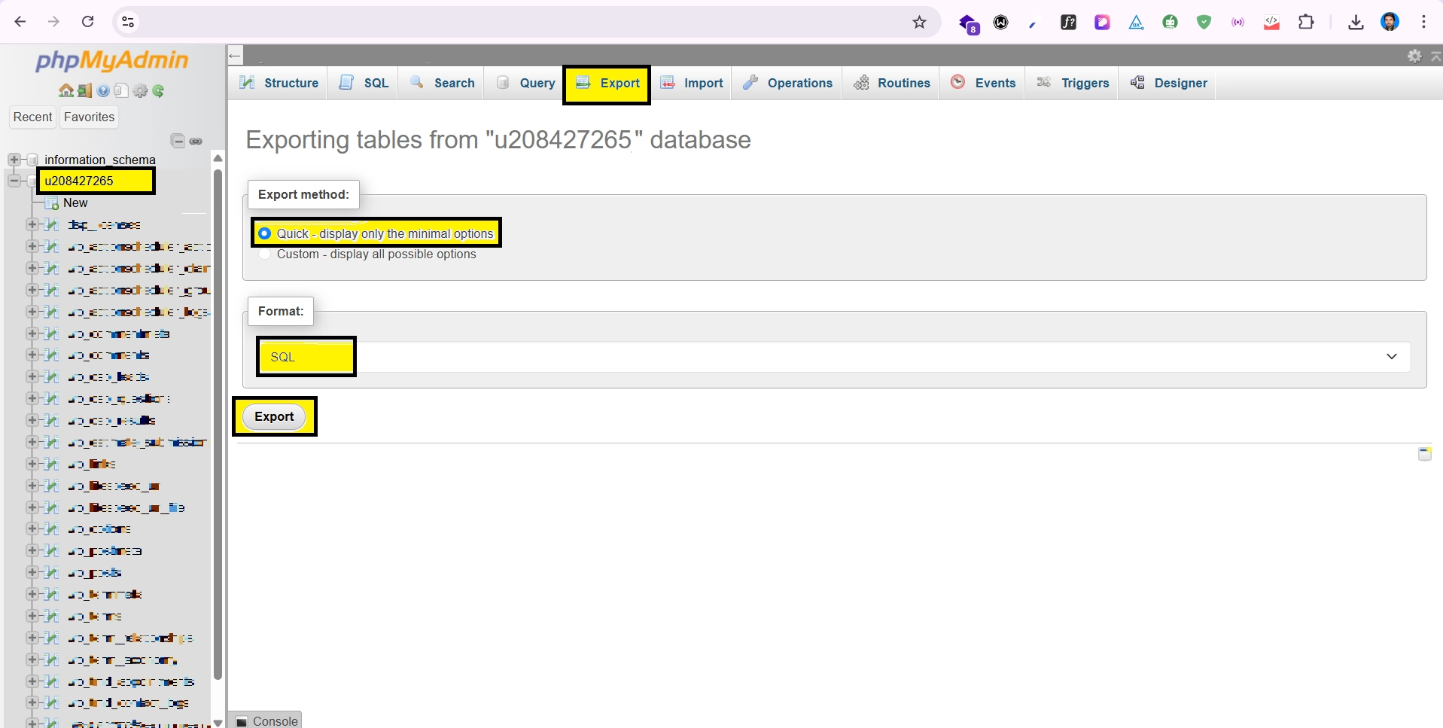Bookmark page with browser star icon
Image resolution: width=1443 pixels, height=728 pixels.
click(x=919, y=23)
